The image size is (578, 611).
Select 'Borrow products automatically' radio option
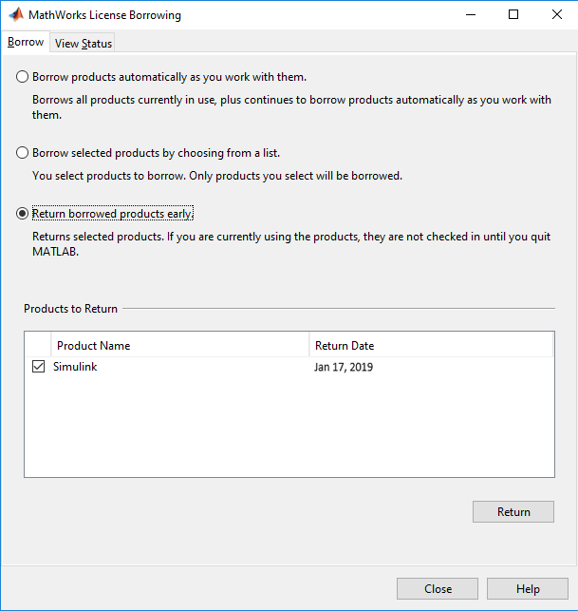pos(23,77)
